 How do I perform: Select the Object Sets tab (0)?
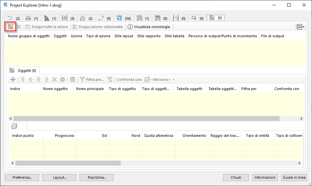pyautogui.click(x=216, y=18)
